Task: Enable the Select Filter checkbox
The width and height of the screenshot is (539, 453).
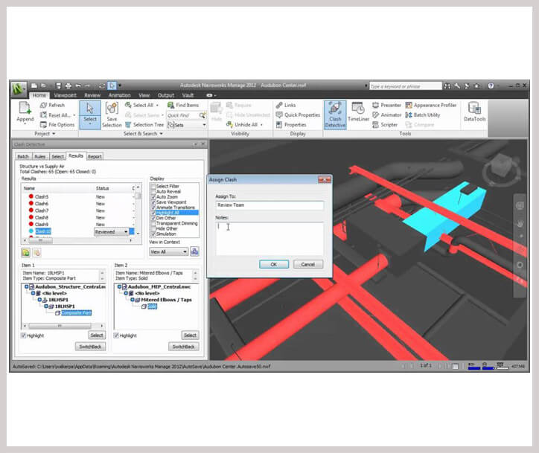Action: coord(153,186)
